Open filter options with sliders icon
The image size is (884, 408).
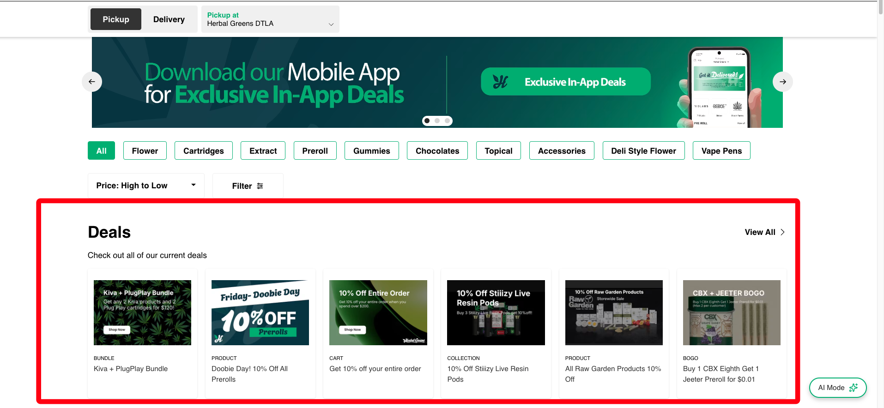[x=248, y=186]
